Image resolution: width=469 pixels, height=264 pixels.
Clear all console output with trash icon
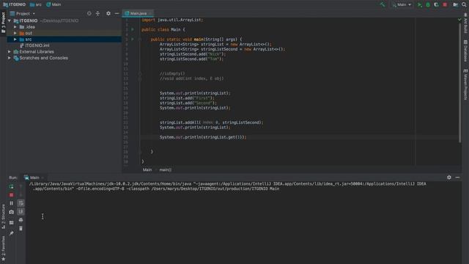pyautogui.click(x=21, y=229)
